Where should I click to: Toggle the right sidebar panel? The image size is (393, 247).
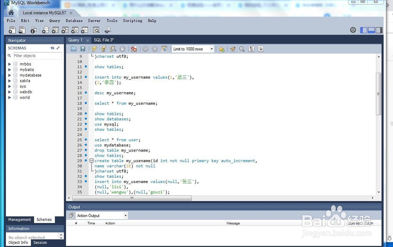click(379, 30)
